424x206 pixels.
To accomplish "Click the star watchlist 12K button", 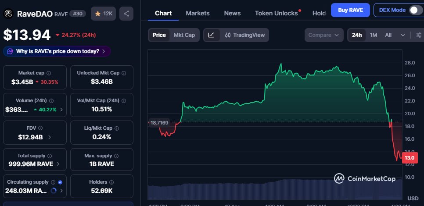I will pyautogui.click(x=104, y=14).
